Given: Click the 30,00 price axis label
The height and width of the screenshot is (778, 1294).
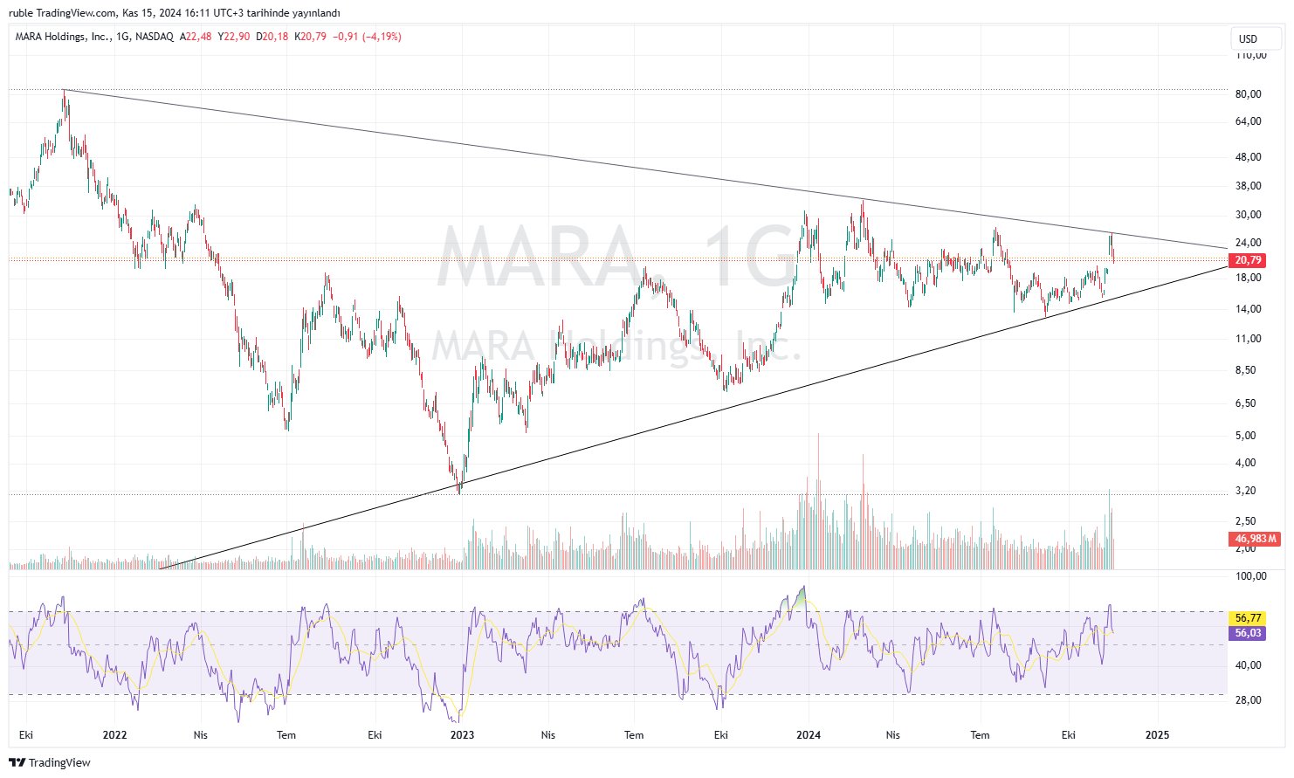Looking at the screenshot, I should click(1249, 215).
